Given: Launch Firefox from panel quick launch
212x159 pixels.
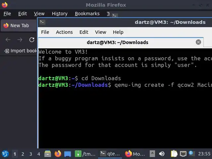Looking at the screenshot, I should click(x=58, y=154).
